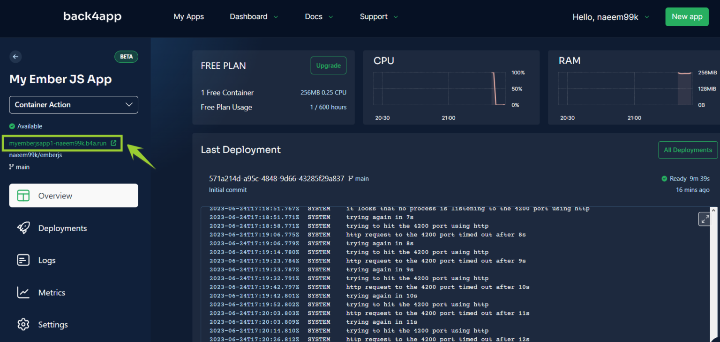Open All Deployments
Viewport: 720px width, 342px height.
688,150
